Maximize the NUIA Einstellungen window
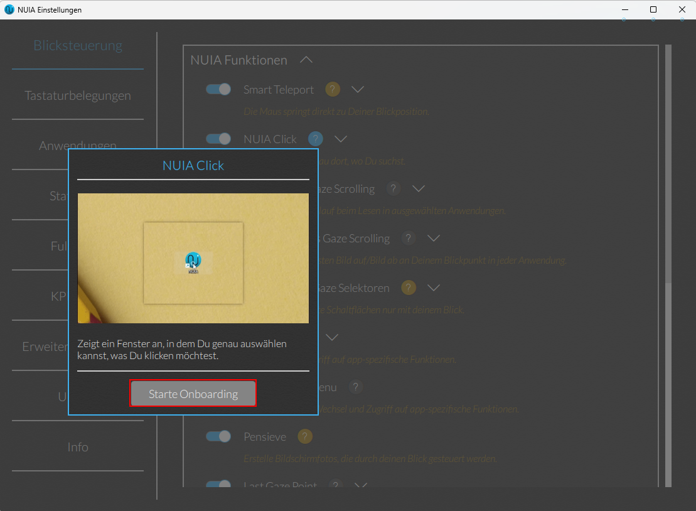The height and width of the screenshot is (511, 696). point(653,10)
